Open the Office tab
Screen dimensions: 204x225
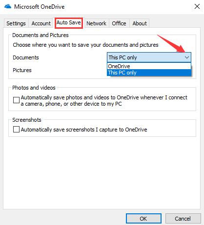[119, 23]
